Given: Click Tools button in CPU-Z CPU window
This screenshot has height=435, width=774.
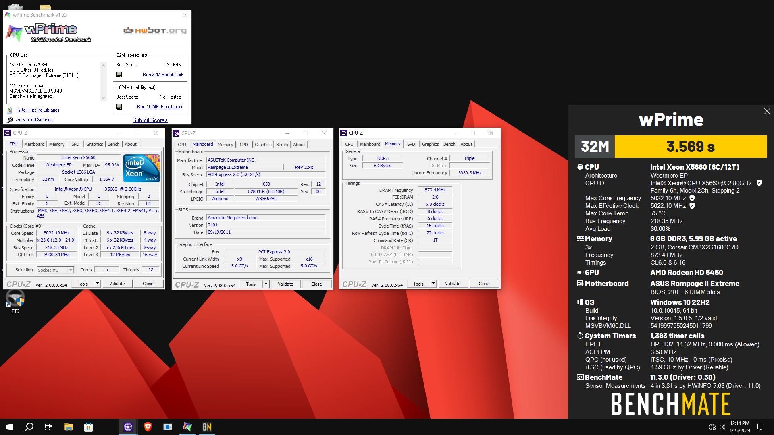Looking at the screenshot, I should [83, 284].
